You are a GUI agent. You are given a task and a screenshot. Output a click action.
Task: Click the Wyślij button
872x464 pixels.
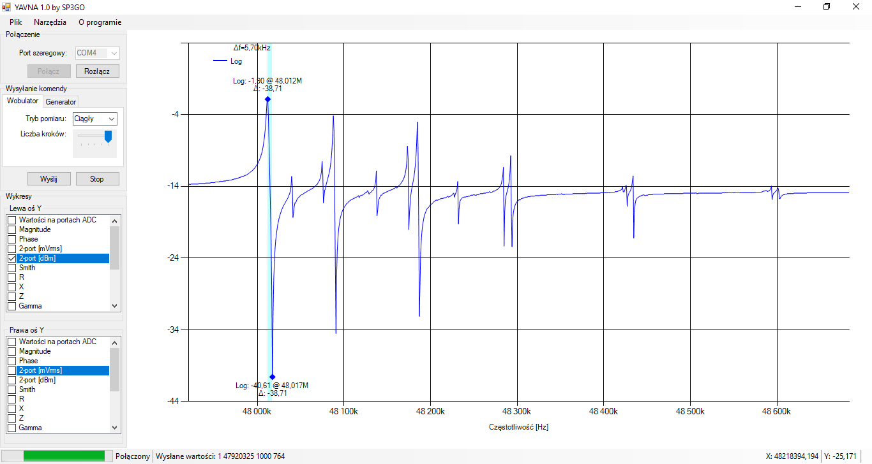[49, 179]
